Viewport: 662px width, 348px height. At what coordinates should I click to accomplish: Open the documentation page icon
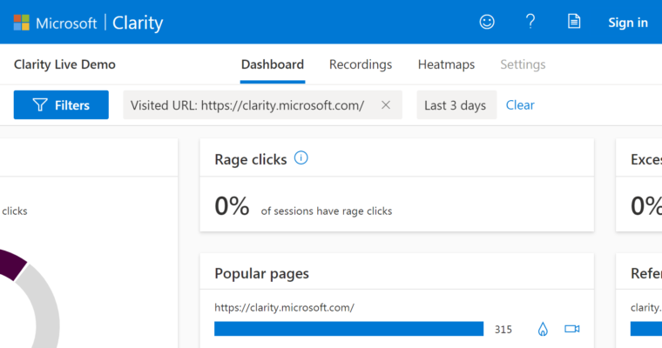click(x=574, y=22)
